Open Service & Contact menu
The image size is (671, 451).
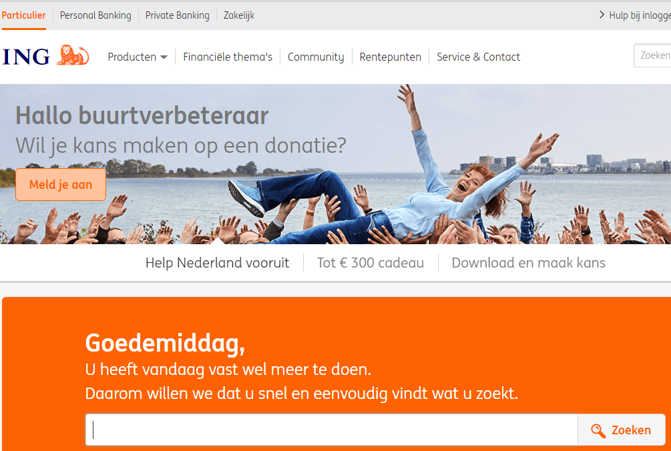pyautogui.click(x=479, y=57)
